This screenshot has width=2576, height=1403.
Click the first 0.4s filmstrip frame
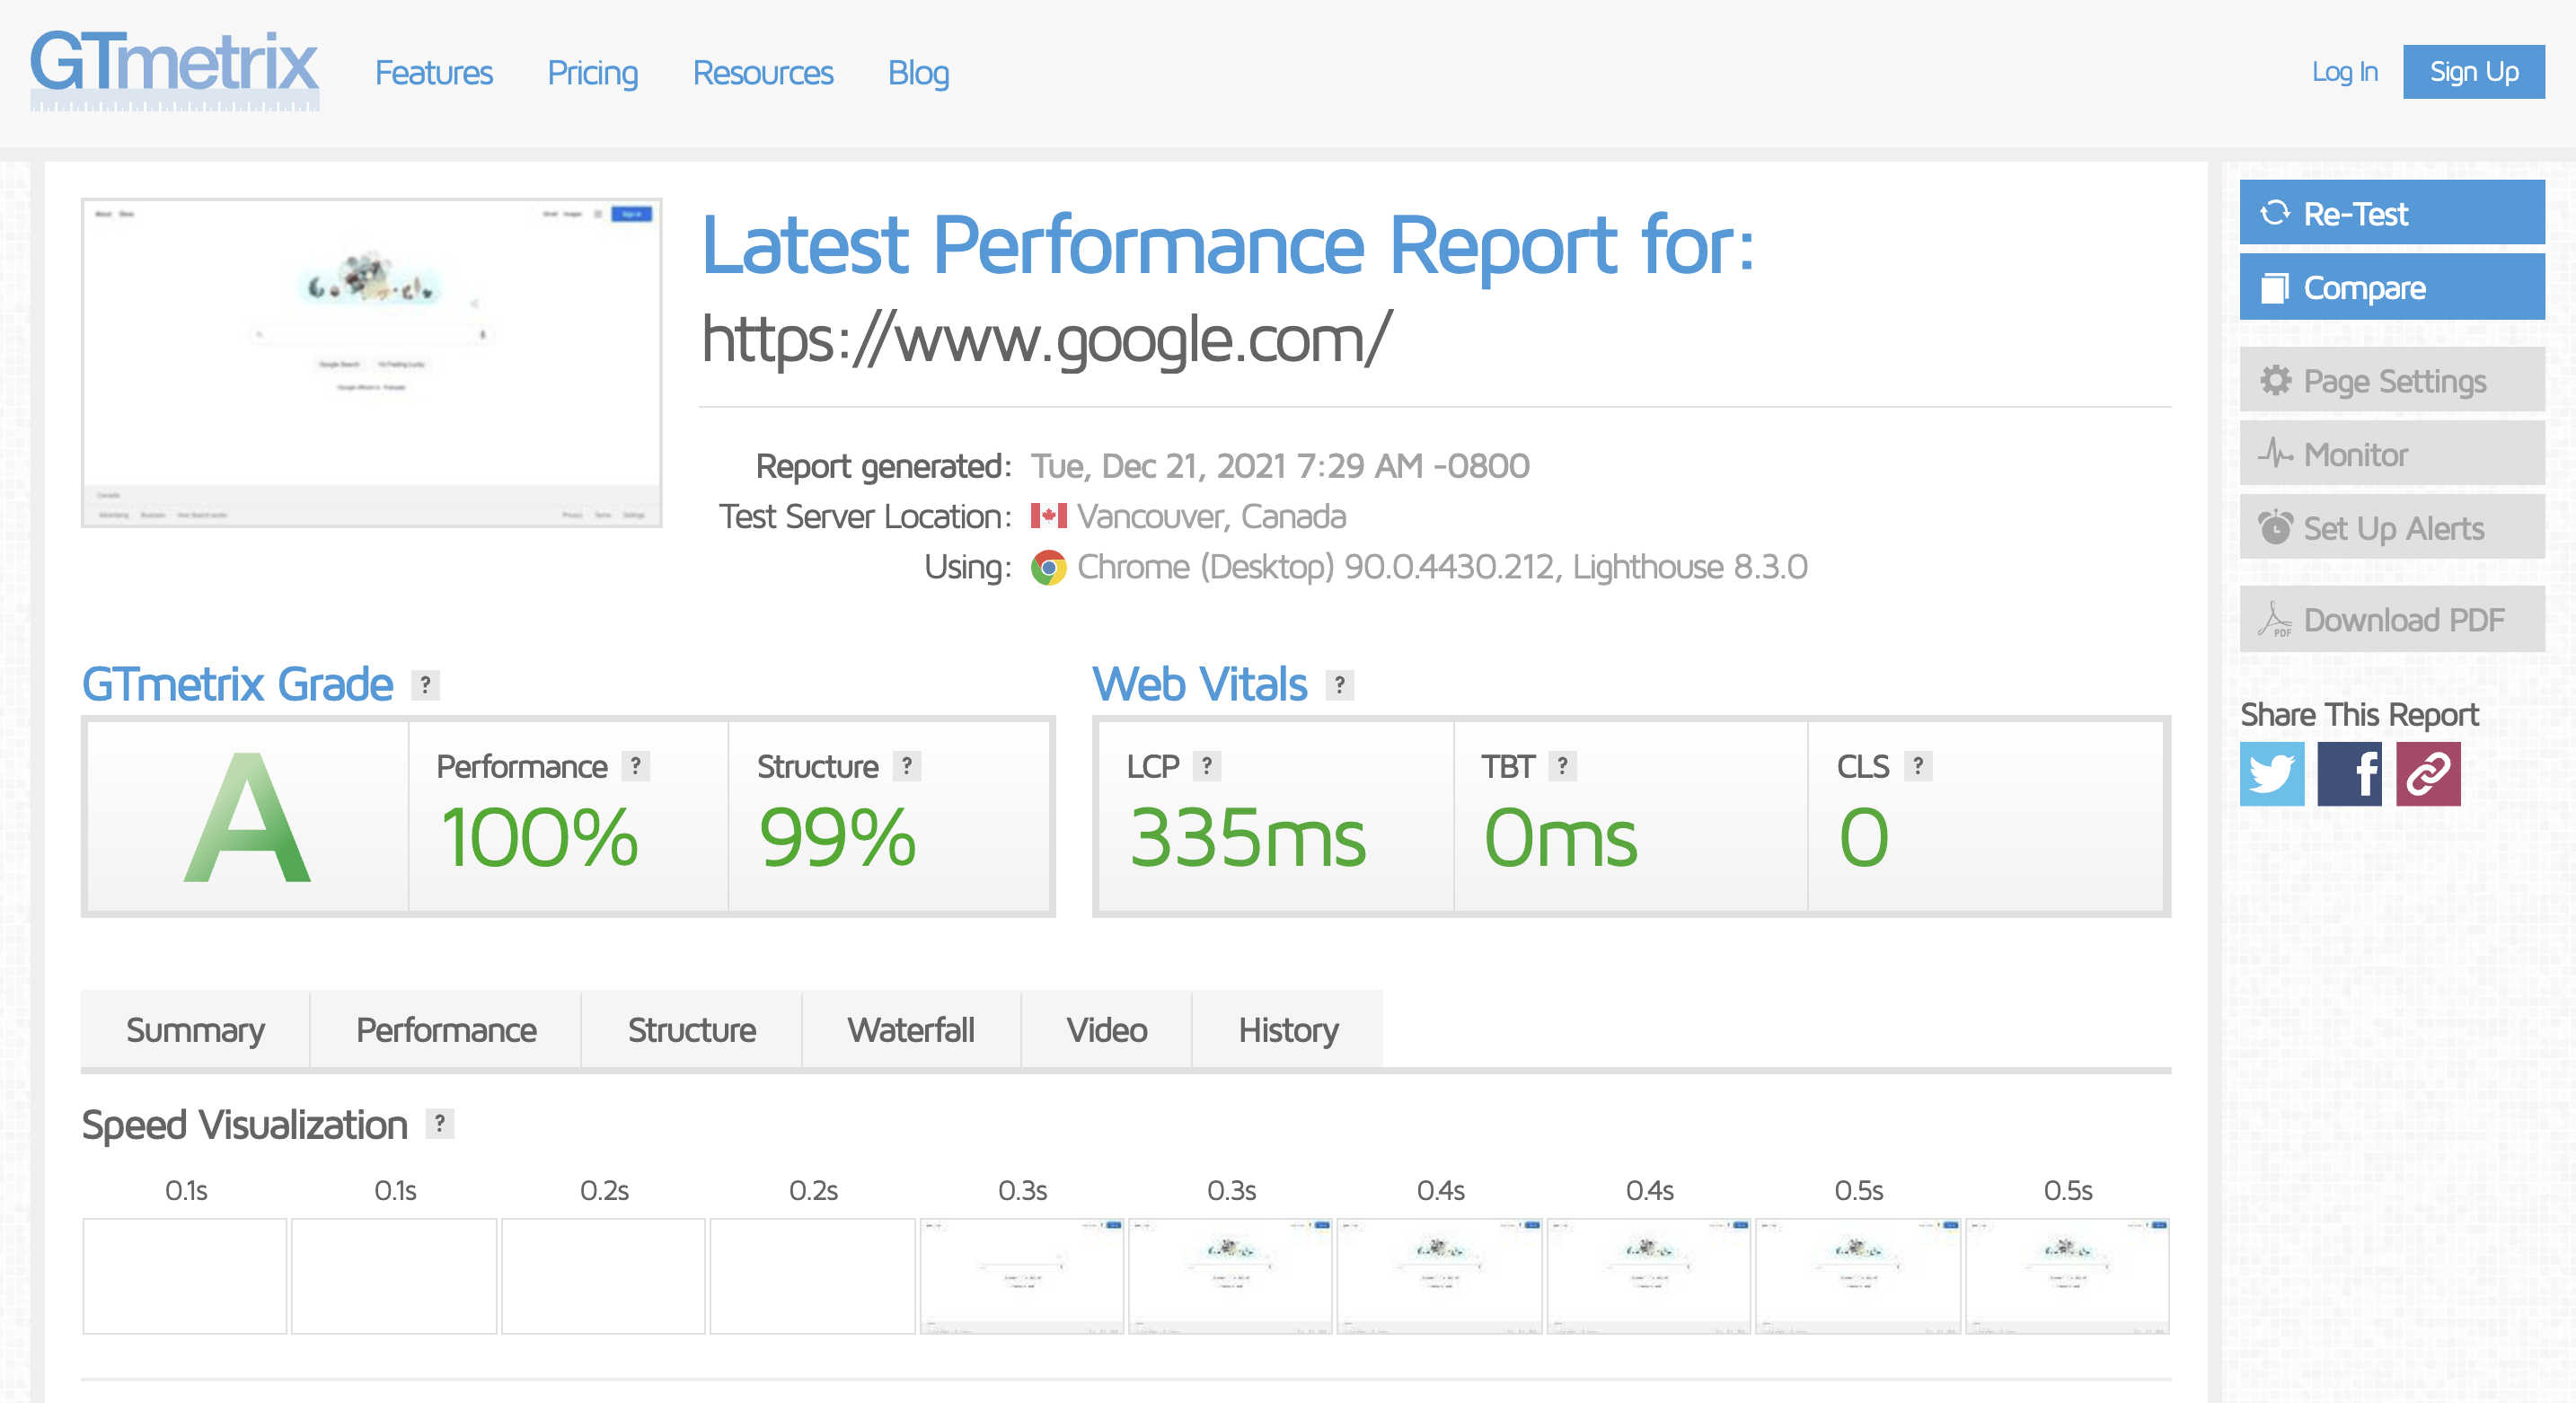(x=1440, y=1276)
